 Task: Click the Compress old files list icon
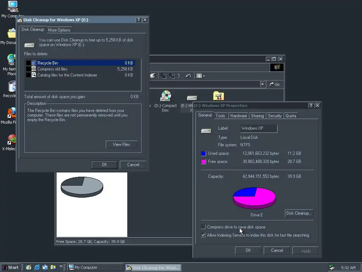pos(34,69)
